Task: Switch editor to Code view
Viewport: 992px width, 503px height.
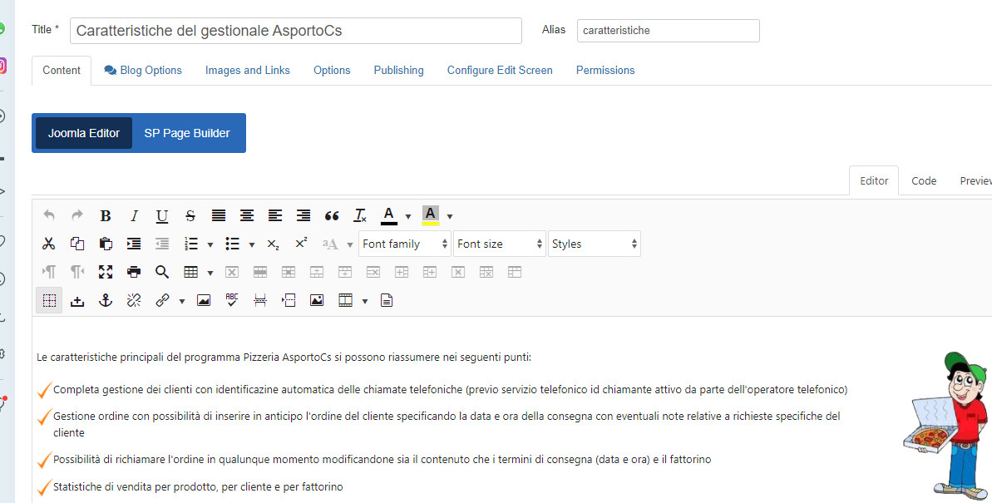Action: coord(924,180)
